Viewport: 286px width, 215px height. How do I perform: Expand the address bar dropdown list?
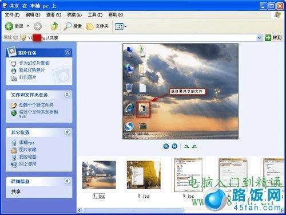coord(259,38)
